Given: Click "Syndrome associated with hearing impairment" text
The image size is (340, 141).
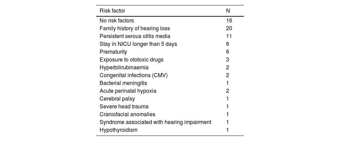Looking at the screenshot, I should click(155, 122).
